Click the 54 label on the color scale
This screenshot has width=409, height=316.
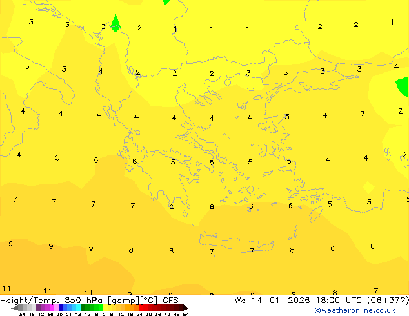pyautogui.click(x=186, y=314)
